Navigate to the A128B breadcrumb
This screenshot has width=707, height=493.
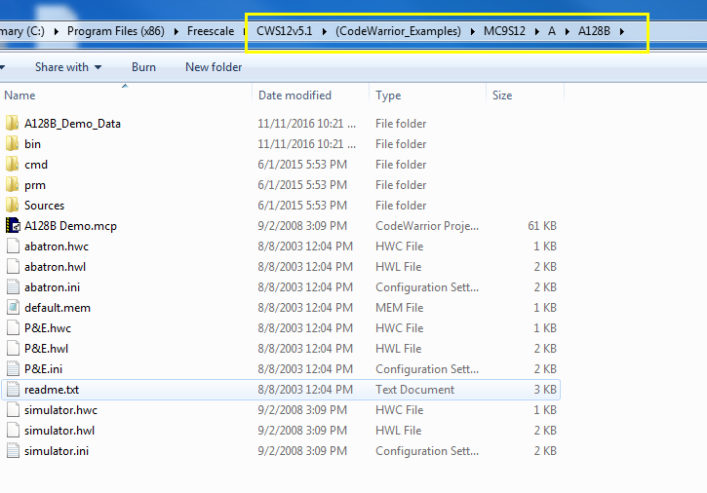594,31
